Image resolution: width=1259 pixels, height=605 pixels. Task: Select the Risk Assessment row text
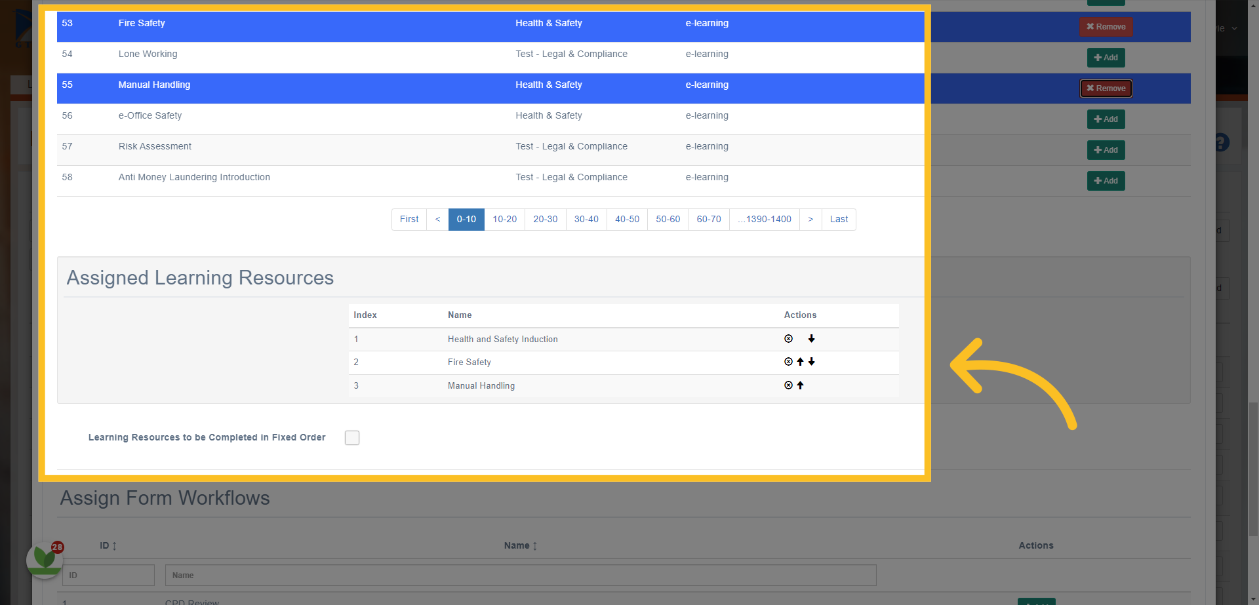(x=155, y=146)
